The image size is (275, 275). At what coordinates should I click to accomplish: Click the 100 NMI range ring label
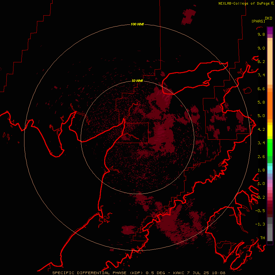click(x=137, y=24)
